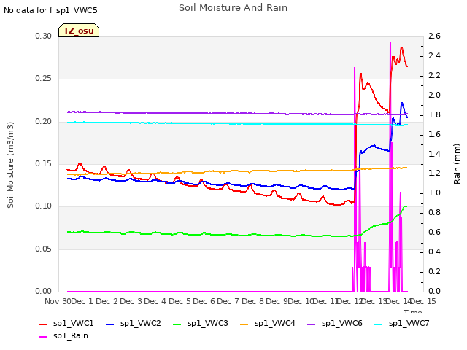
Task: Click the Dec 3 date tick label
Action: tap(131, 301)
